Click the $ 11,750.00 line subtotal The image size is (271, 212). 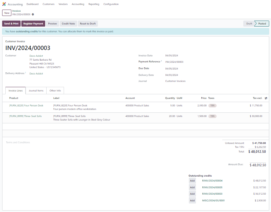(256, 106)
